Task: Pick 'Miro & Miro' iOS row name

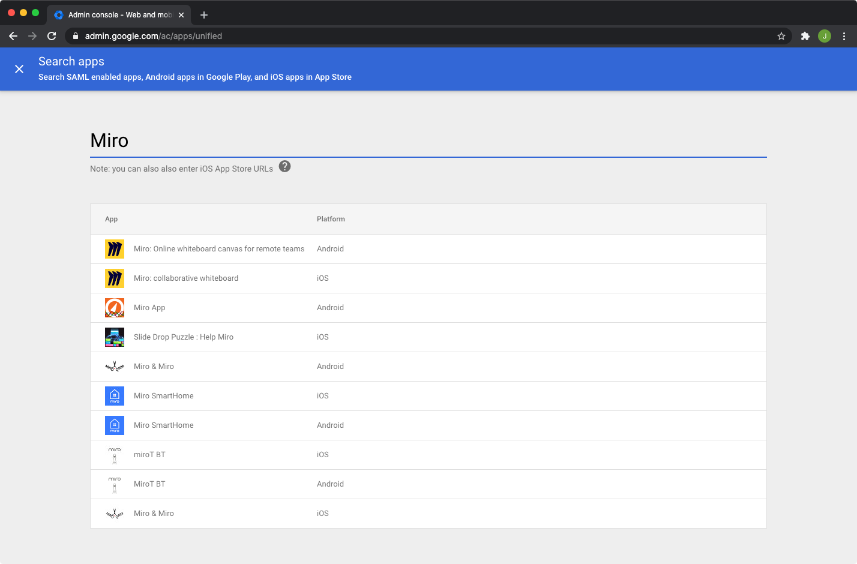Action: (x=154, y=514)
